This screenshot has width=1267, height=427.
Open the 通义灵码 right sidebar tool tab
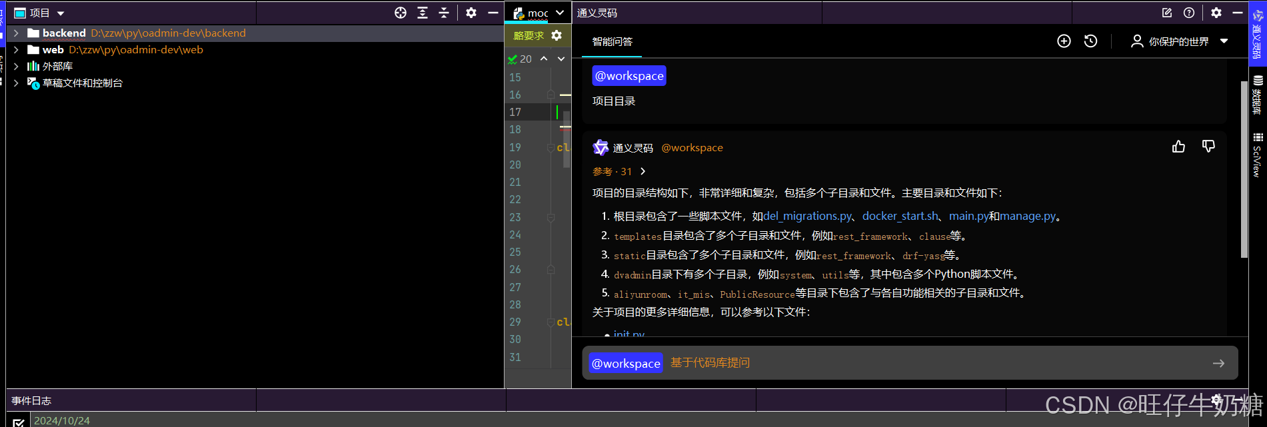tap(1257, 33)
